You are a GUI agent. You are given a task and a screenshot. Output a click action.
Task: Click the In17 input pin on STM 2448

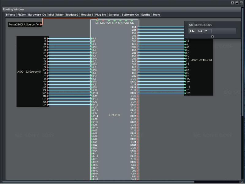pos(92,131)
